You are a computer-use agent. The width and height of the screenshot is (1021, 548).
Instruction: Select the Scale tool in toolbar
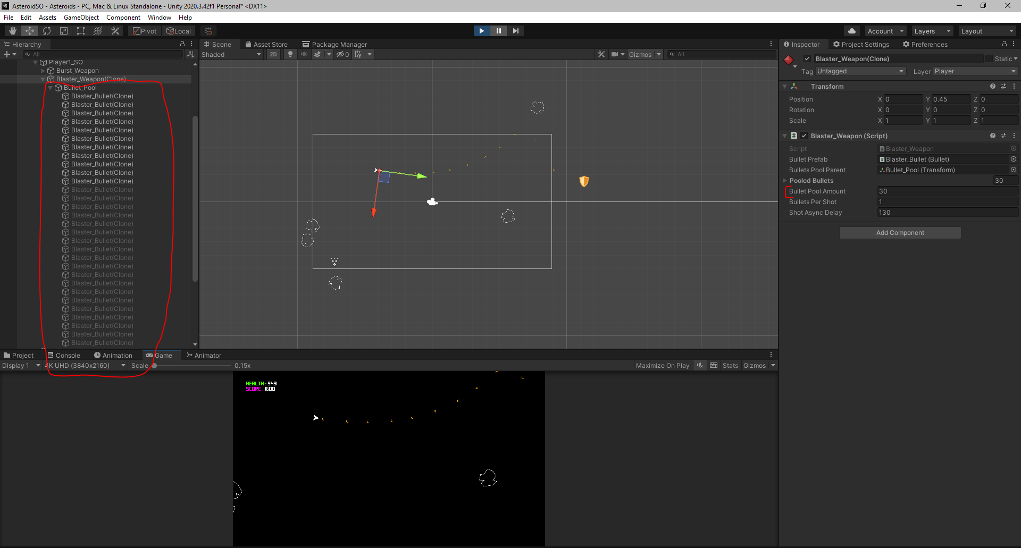[x=64, y=31]
